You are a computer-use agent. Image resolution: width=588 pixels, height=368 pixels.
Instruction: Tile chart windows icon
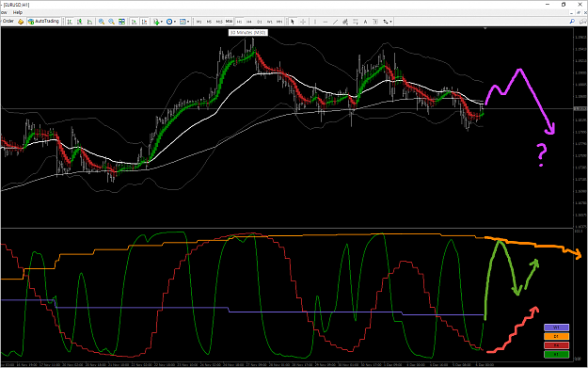(x=122, y=22)
